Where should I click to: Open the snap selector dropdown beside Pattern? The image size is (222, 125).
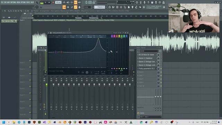tap(87, 7)
